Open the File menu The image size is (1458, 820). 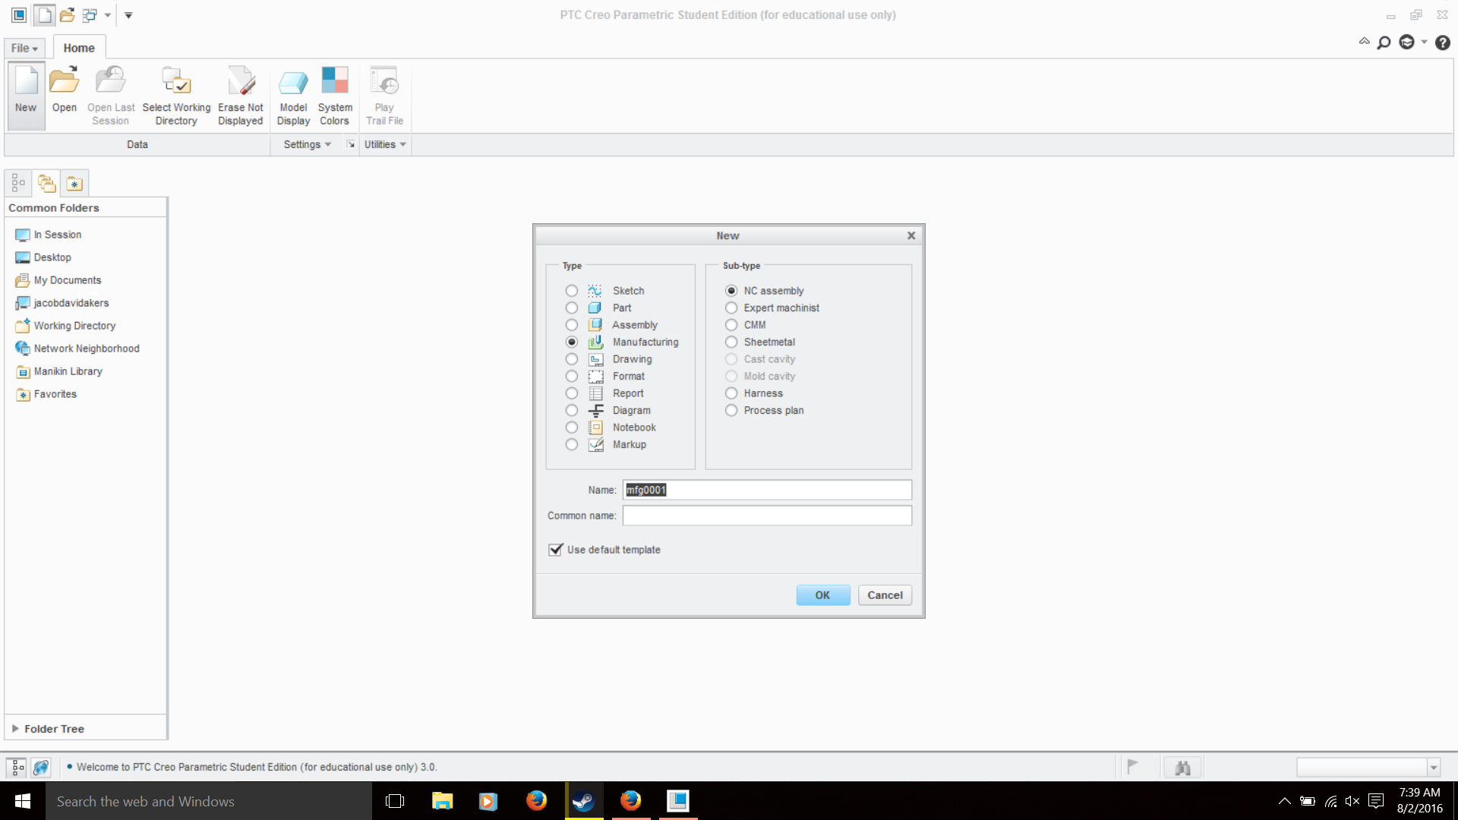pyautogui.click(x=24, y=48)
